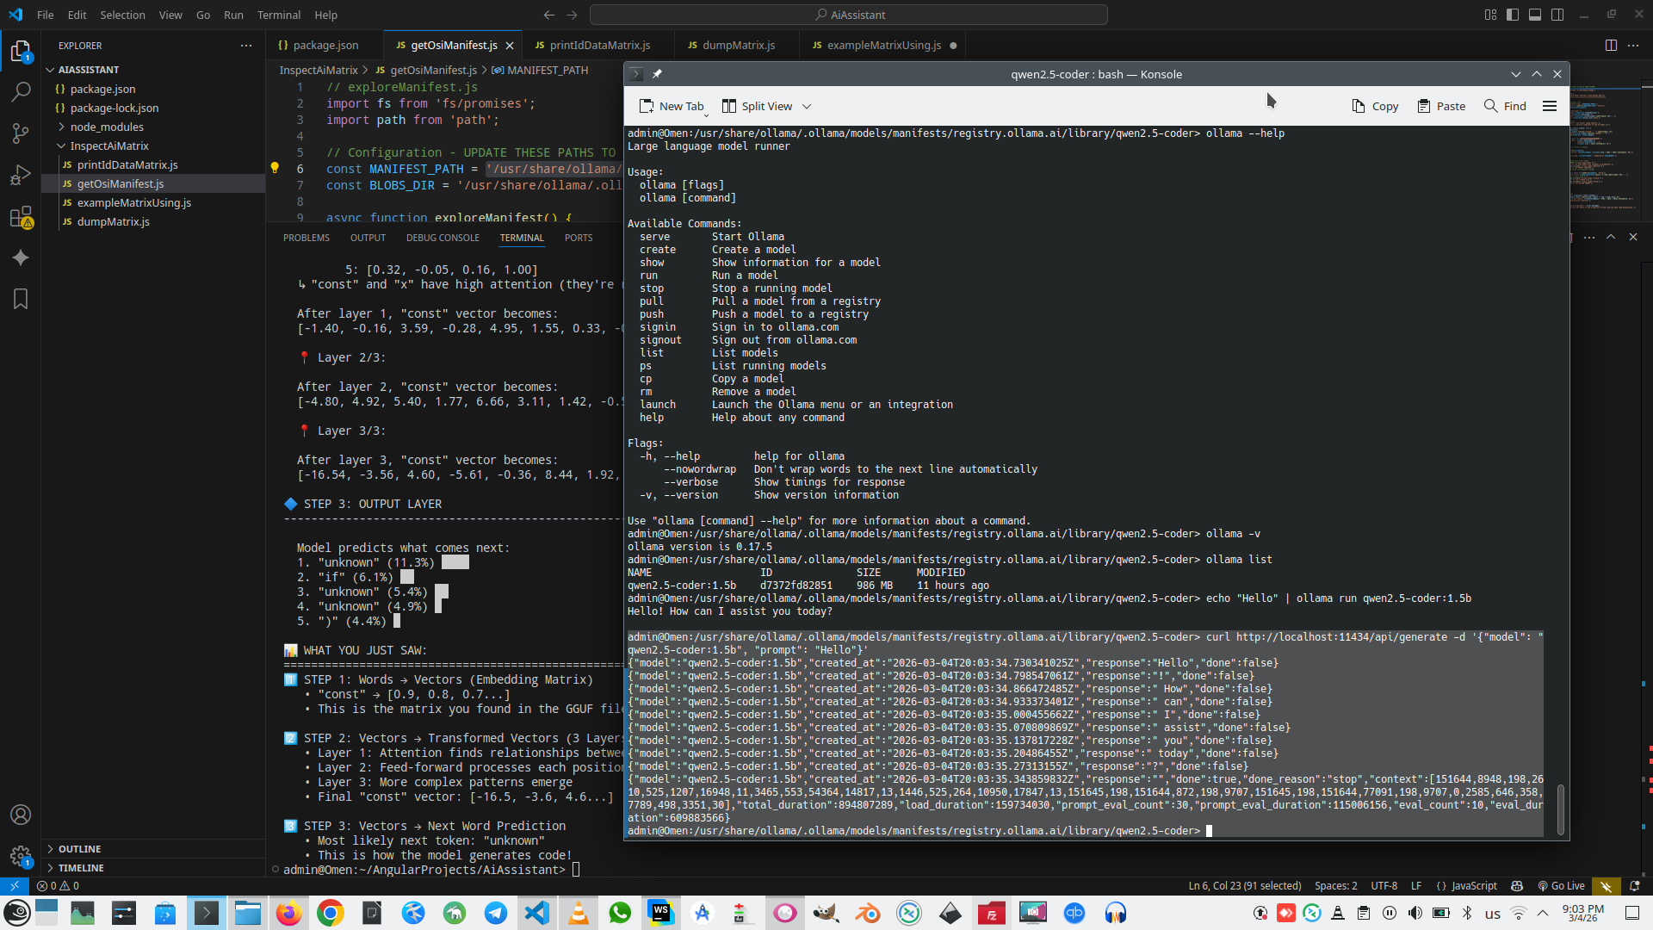Click the lightbulb code action icon
1653x930 pixels.
[275, 168]
